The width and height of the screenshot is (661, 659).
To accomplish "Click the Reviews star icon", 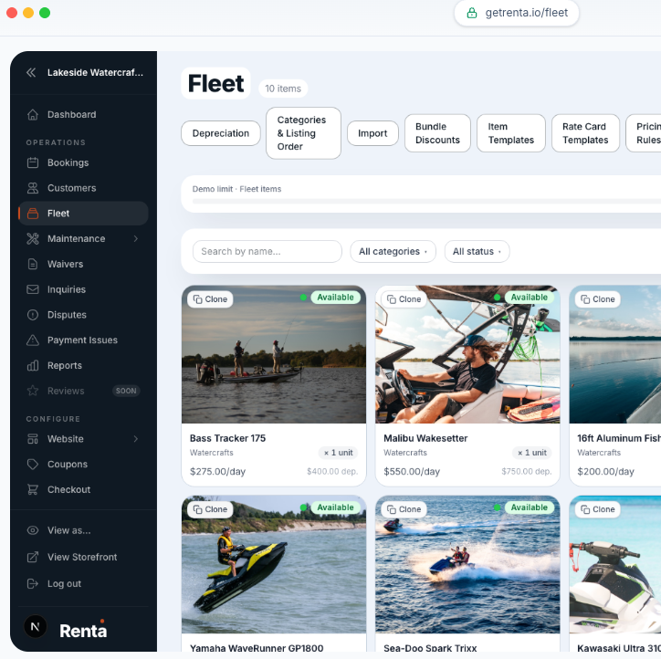I will 33,391.
